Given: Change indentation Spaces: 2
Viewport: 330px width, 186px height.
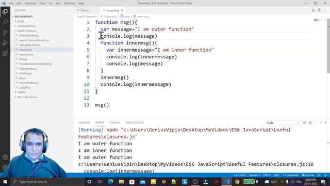Looking at the screenshot, I should tap(255, 175).
